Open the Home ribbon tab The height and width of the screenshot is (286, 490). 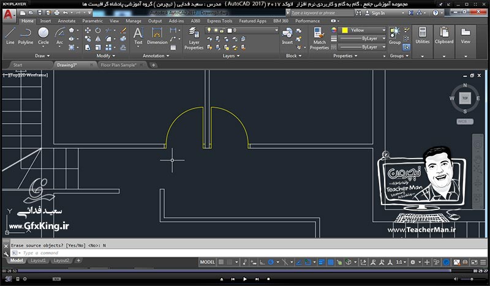point(28,21)
